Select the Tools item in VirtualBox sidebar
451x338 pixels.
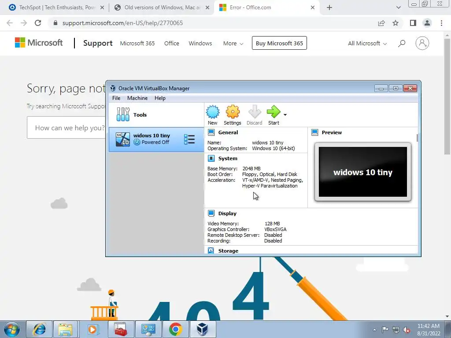pyautogui.click(x=156, y=115)
